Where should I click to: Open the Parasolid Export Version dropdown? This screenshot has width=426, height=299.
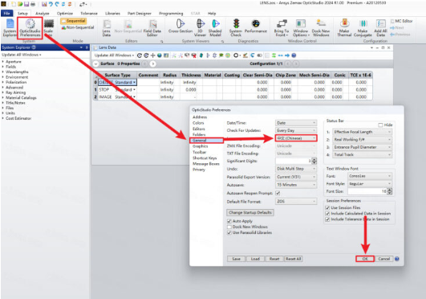click(296, 177)
